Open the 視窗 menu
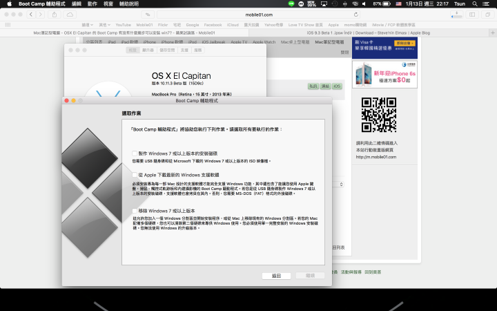Image resolution: width=497 pixels, height=311 pixels. [x=108, y=4]
